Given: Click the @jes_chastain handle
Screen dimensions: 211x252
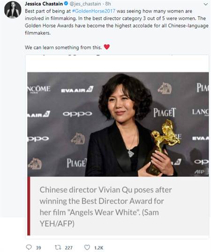Looking at the screenshot, I should tap(85, 4).
